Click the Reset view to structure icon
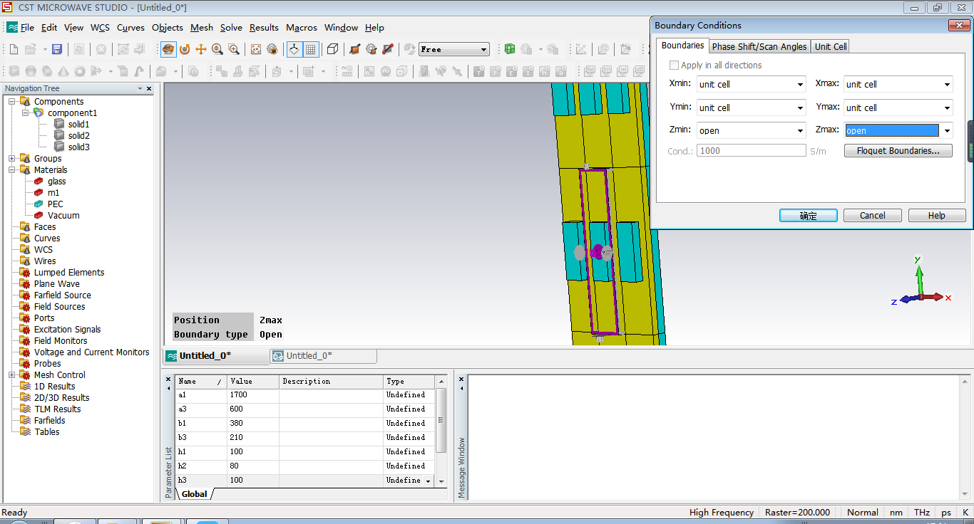Viewport: 974px width, 524px height. [x=256, y=50]
